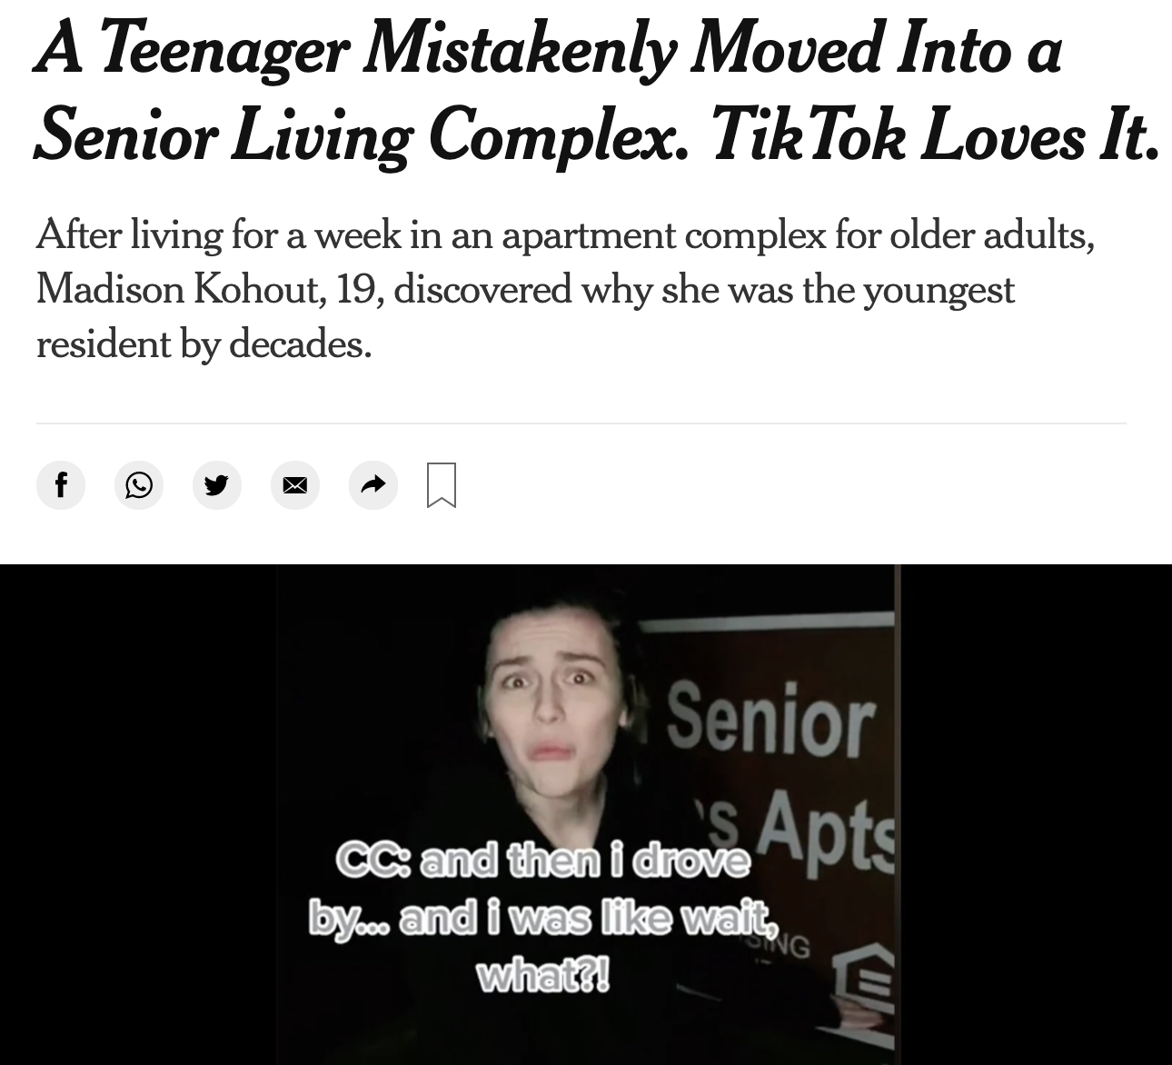
Task: Click the divider line above share icons
Action: [x=581, y=423]
